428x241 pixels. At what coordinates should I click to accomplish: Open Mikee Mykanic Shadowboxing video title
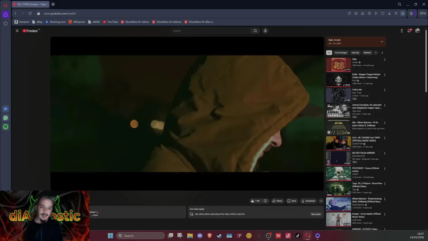[x=367, y=200]
